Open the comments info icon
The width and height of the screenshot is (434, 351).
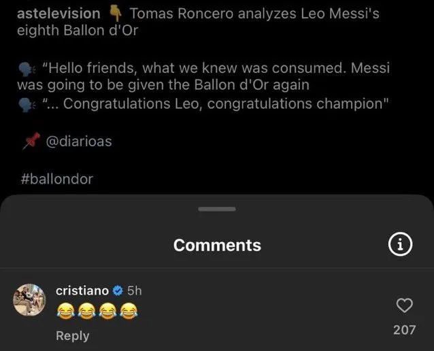coord(401,246)
